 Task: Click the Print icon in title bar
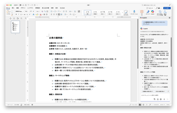pyautogui.click(x=35, y=5)
